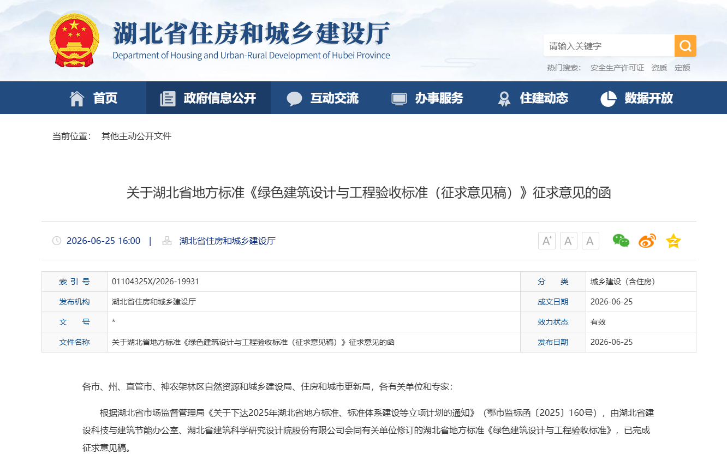Click the 发布机构 value 湖北省住房和城乡建设厅
This screenshot has width=727, height=466.
[x=154, y=302]
